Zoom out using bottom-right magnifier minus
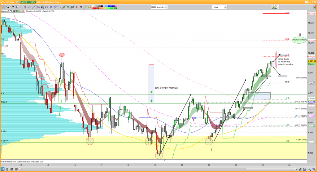The height and width of the screenshot is (172, 317). pyautogui.click(x=308, y=169)
